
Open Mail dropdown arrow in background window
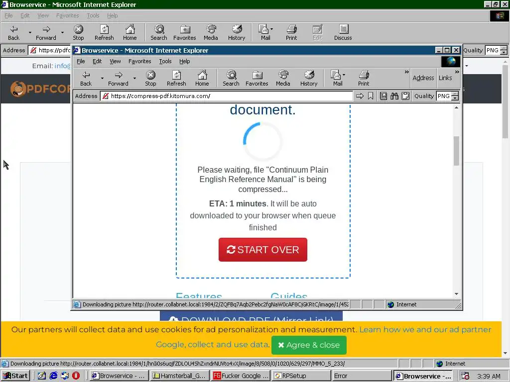pos(272,29)
